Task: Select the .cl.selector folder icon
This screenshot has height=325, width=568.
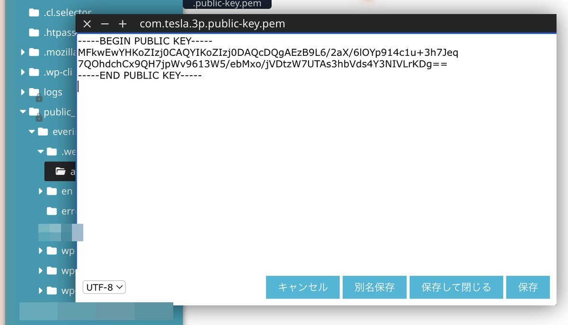Action: point(34,13)
